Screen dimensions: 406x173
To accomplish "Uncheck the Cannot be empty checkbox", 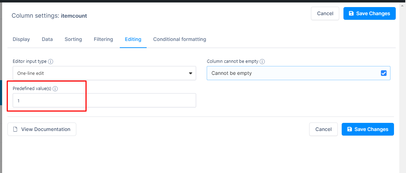I will tap(383, 73).
